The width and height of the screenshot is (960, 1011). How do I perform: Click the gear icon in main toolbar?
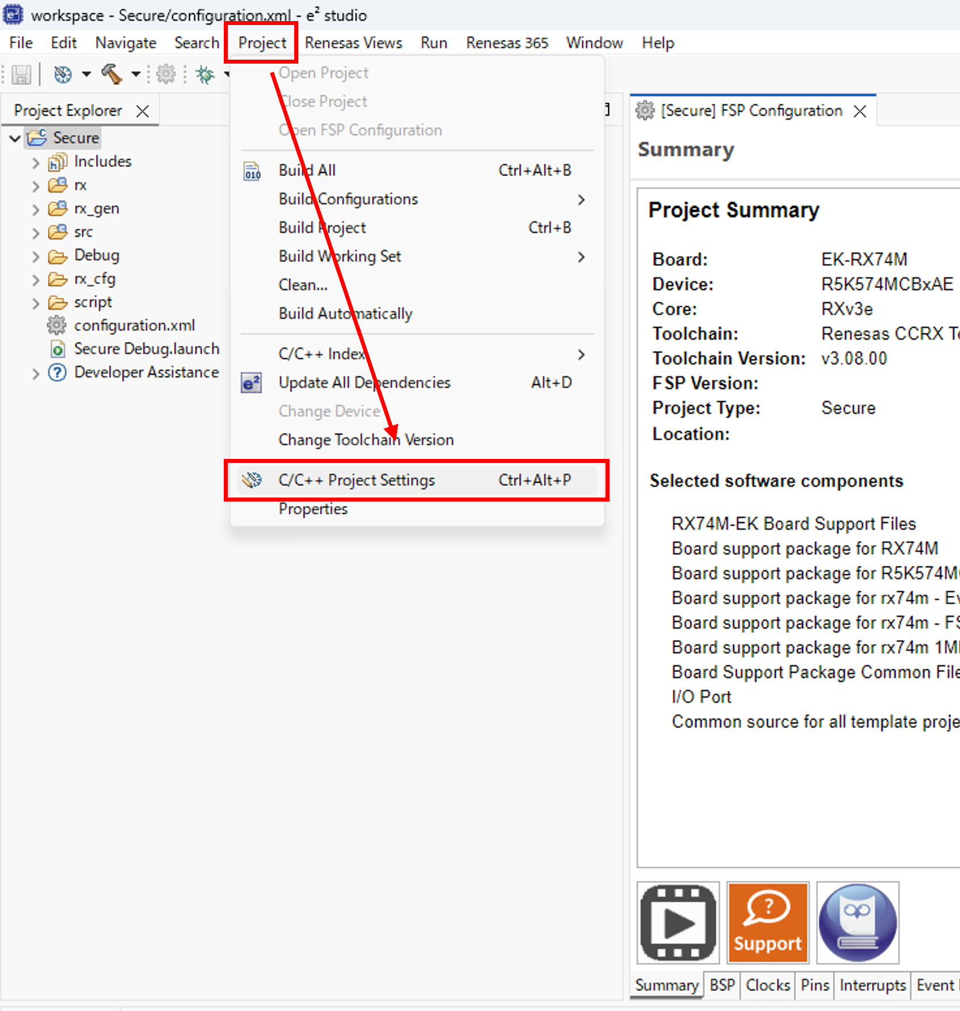click(x=166, y=74)
